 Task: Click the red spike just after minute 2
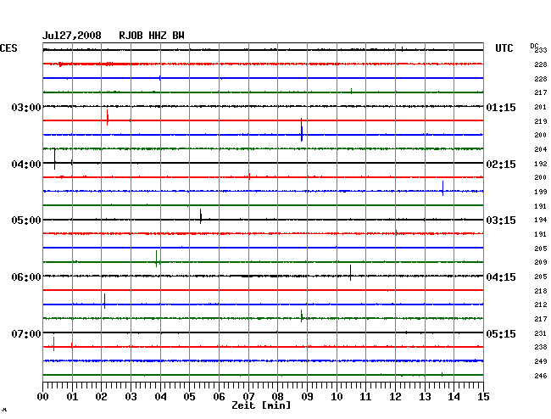(x=107, y=117)
